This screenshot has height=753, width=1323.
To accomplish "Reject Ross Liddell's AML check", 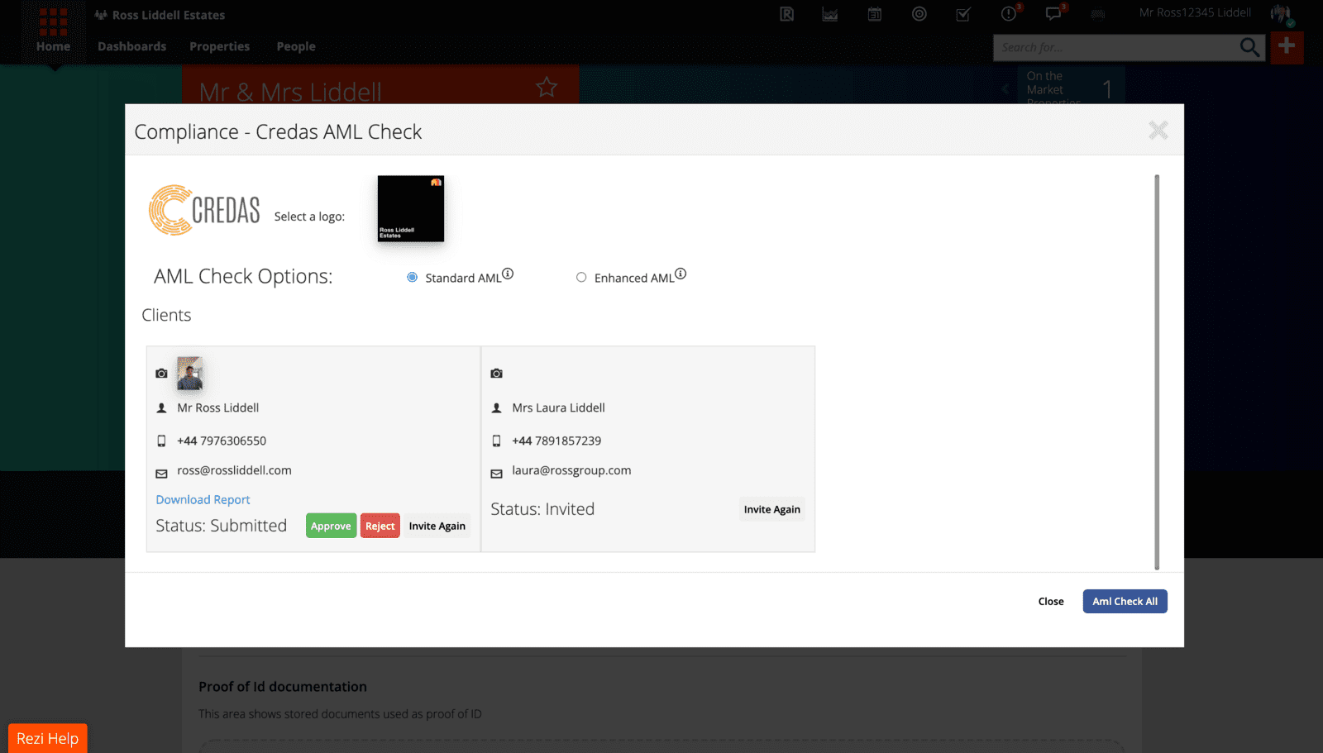I will [380, 526].
